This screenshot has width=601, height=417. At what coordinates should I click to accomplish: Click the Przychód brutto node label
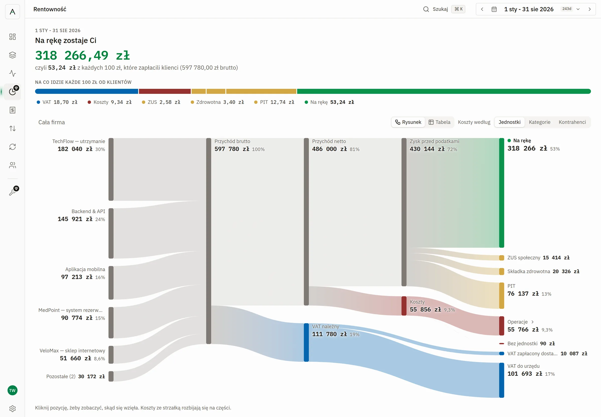pyautogui.click(x=232, y=141)
